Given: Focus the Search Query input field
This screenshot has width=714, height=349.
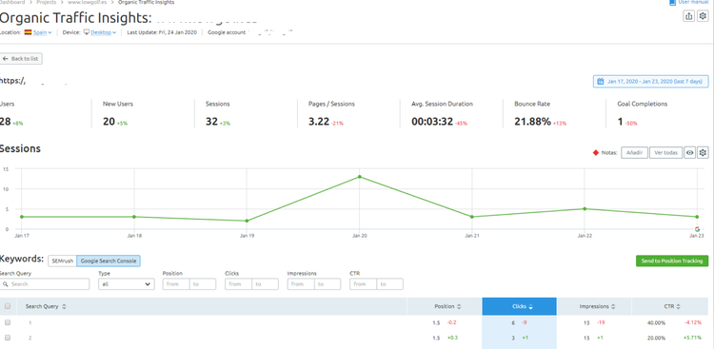Looking at the screenshot, I should coord(45,284).
